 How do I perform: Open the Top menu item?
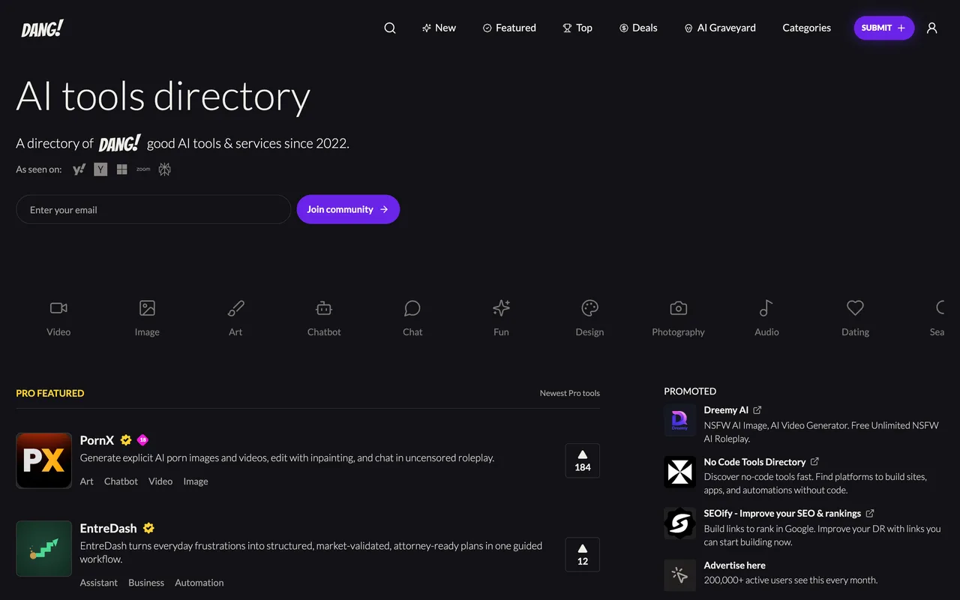coord(577,28)
